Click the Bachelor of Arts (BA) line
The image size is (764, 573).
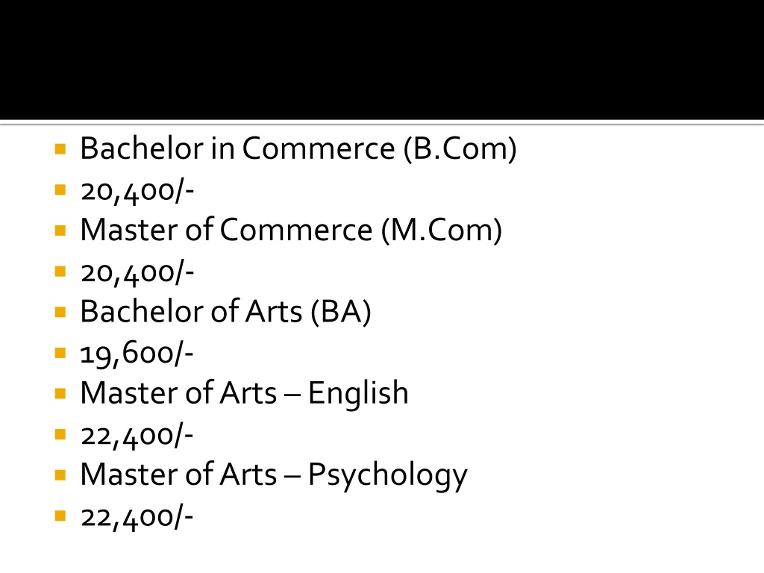225,311
